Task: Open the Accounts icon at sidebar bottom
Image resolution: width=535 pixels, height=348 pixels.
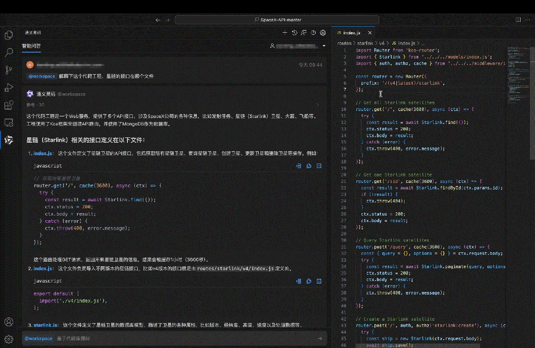Action: click(x=9, y=322)
